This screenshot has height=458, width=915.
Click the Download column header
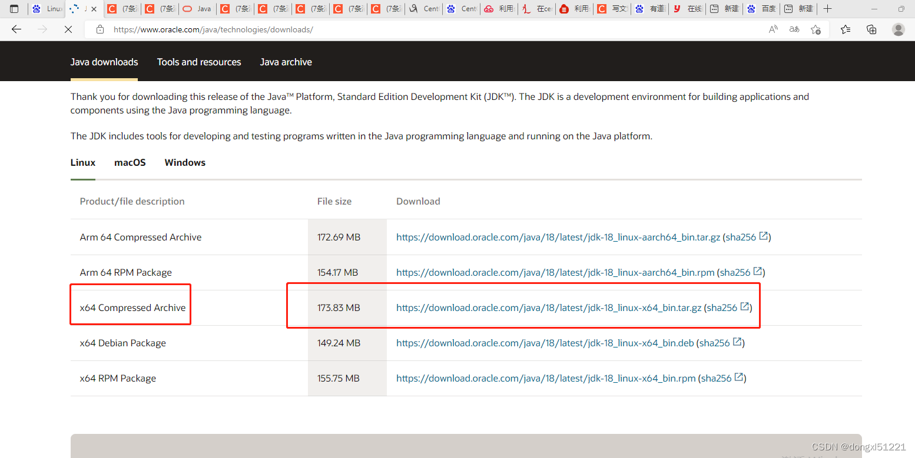(x=418, y=201)
